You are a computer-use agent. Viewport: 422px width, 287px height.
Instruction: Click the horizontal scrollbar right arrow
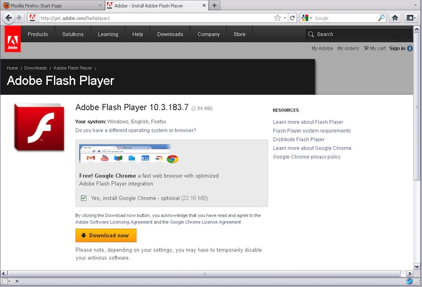(409, 274)
